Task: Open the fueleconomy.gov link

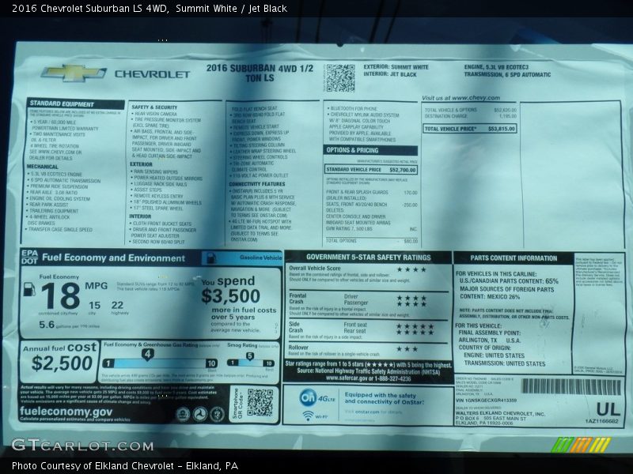Action: 66,412
